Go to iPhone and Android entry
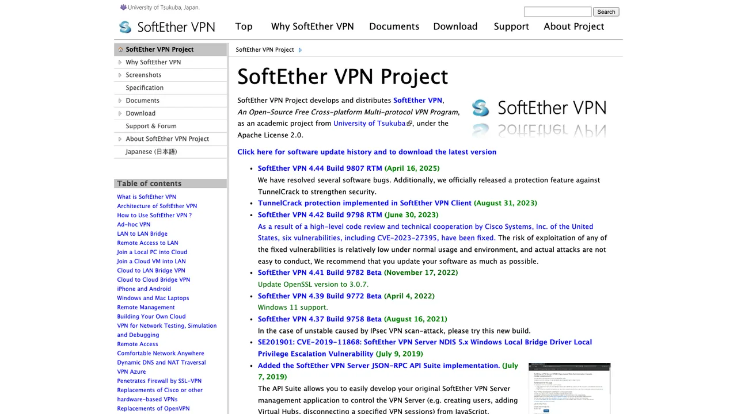Screen dimensions: 737x414 (144, 289)
